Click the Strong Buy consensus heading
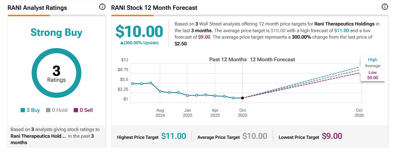Screen dimensions: 393x164 click(x=56, y=32)
